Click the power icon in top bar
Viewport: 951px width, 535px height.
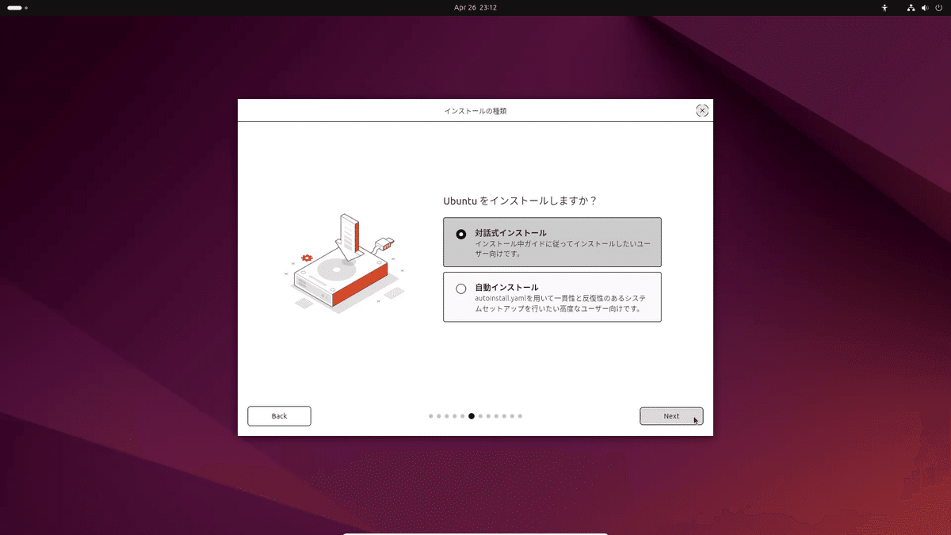tap(938, 7)
